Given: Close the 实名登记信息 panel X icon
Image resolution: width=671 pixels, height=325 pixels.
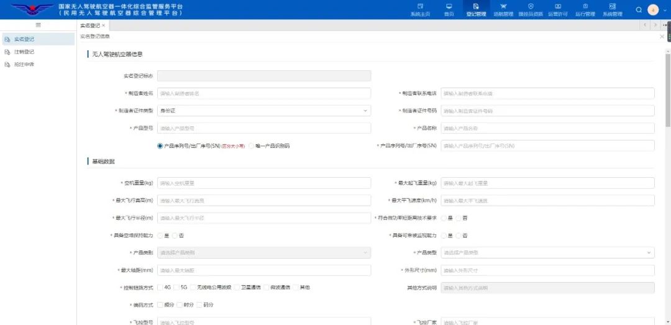Looking at the screenshot, I should point(662,37).
